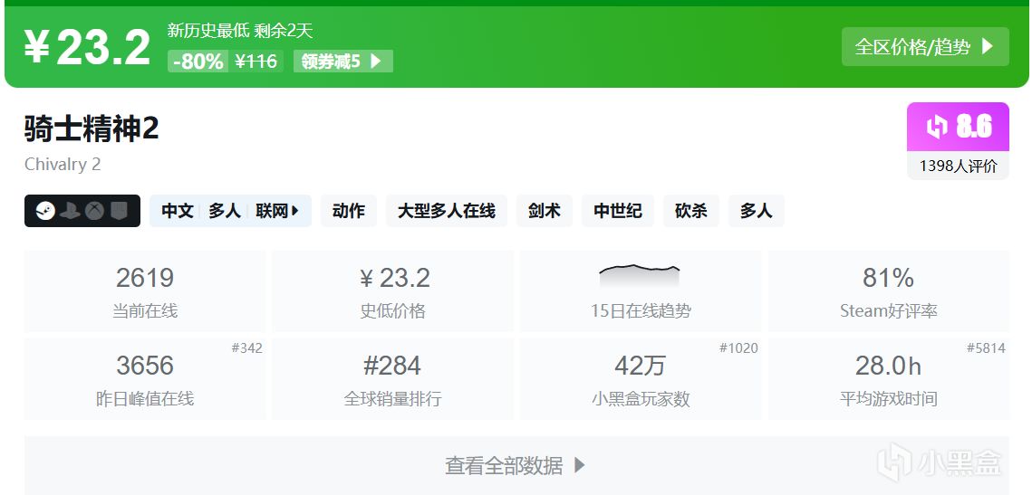This screenshot has height=495, width=1032.
Task: Open the 史低价格 ¥23.2 stat card
Action: [x=393, y=291]
